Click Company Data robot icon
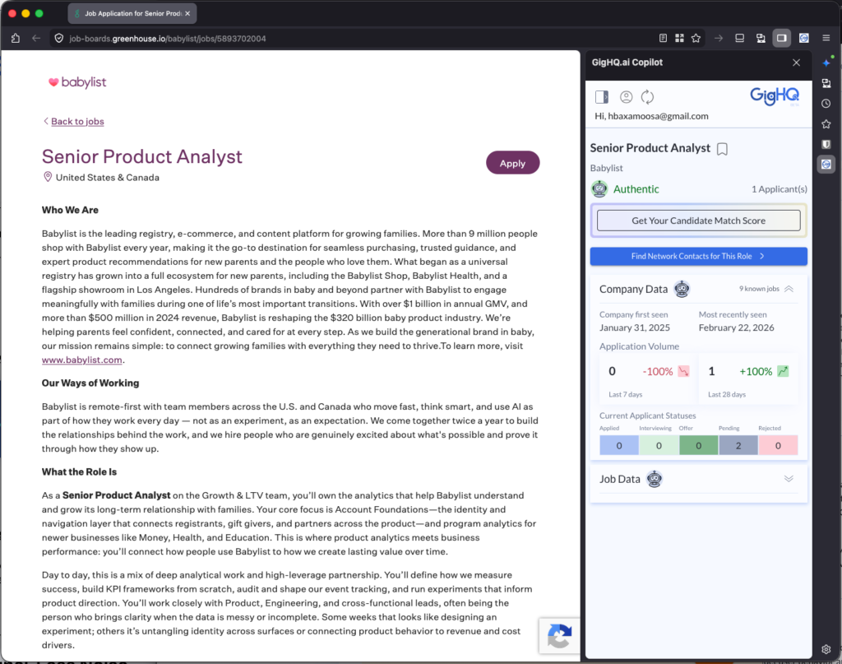The width and height of the screenshot is (842, 664). [682, 289]
